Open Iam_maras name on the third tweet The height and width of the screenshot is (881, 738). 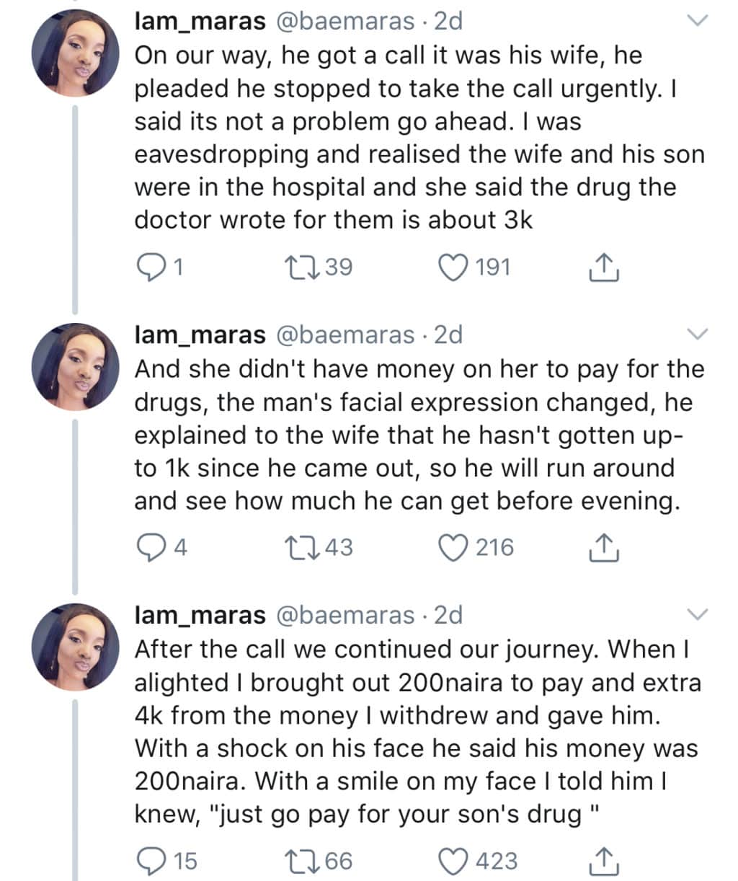(200, 615)
